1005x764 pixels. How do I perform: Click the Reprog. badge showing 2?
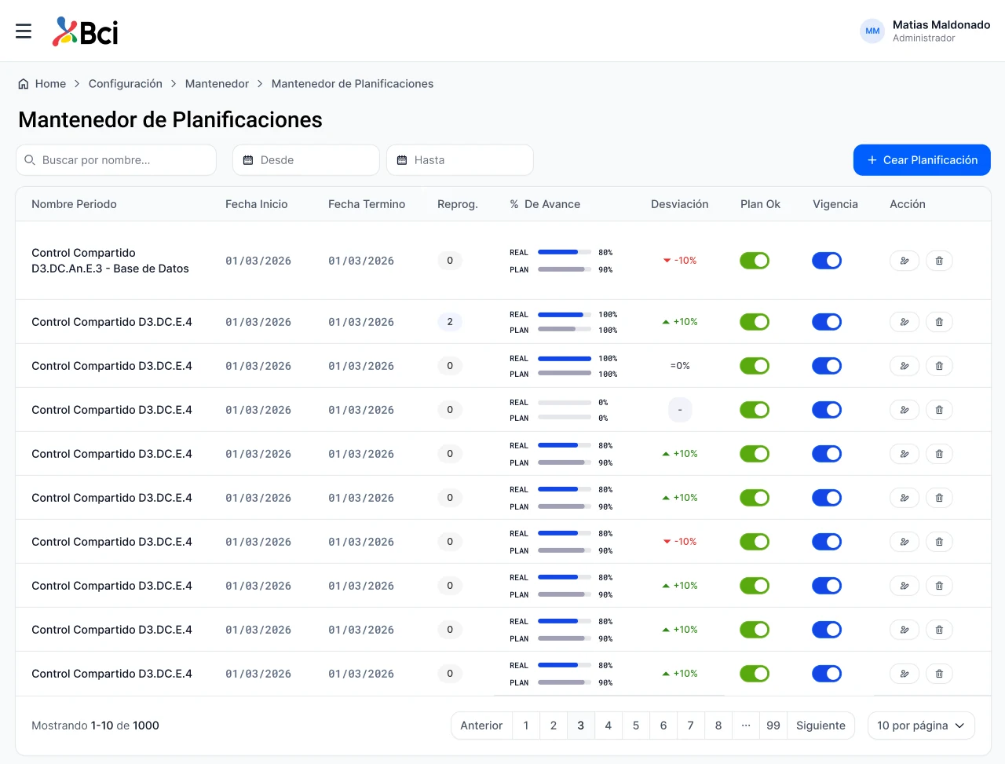[x=450, y=322]
